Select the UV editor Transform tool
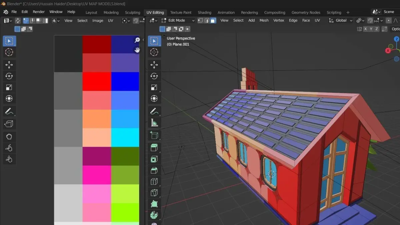The image size is (400, 225). (9, 99)
